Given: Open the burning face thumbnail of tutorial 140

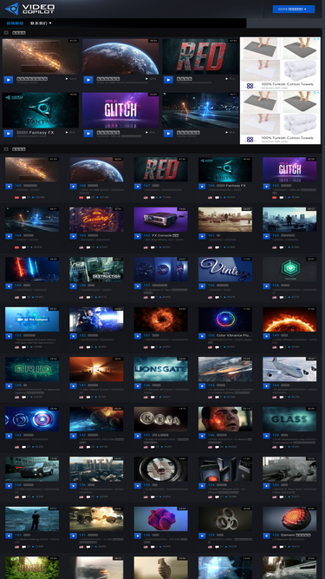Looking at the screenshot, I should pos(225,419).
